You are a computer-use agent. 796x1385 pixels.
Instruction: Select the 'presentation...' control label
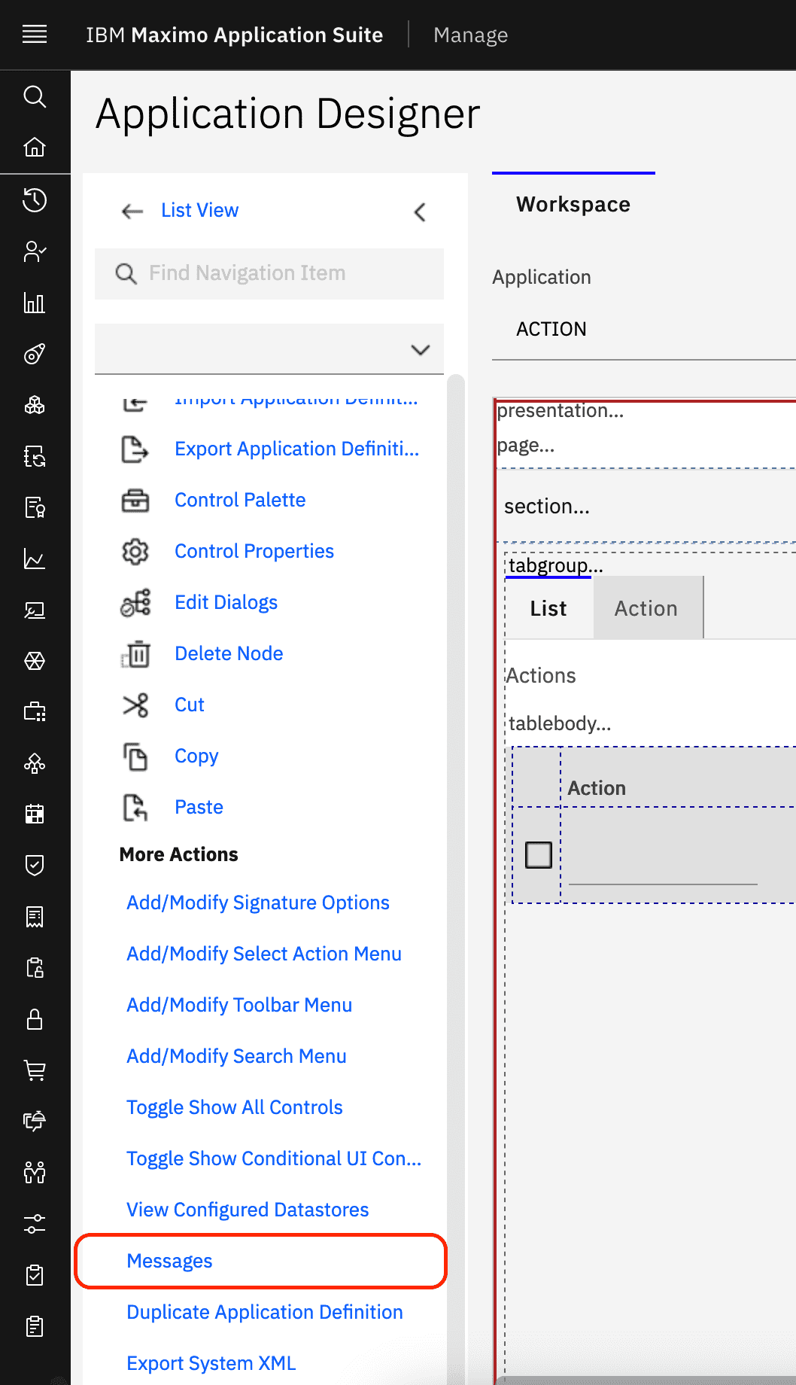pyautogui.click(x=561, y=410)
